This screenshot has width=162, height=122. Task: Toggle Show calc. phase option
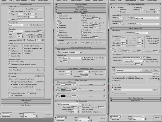tap(158, 38)
